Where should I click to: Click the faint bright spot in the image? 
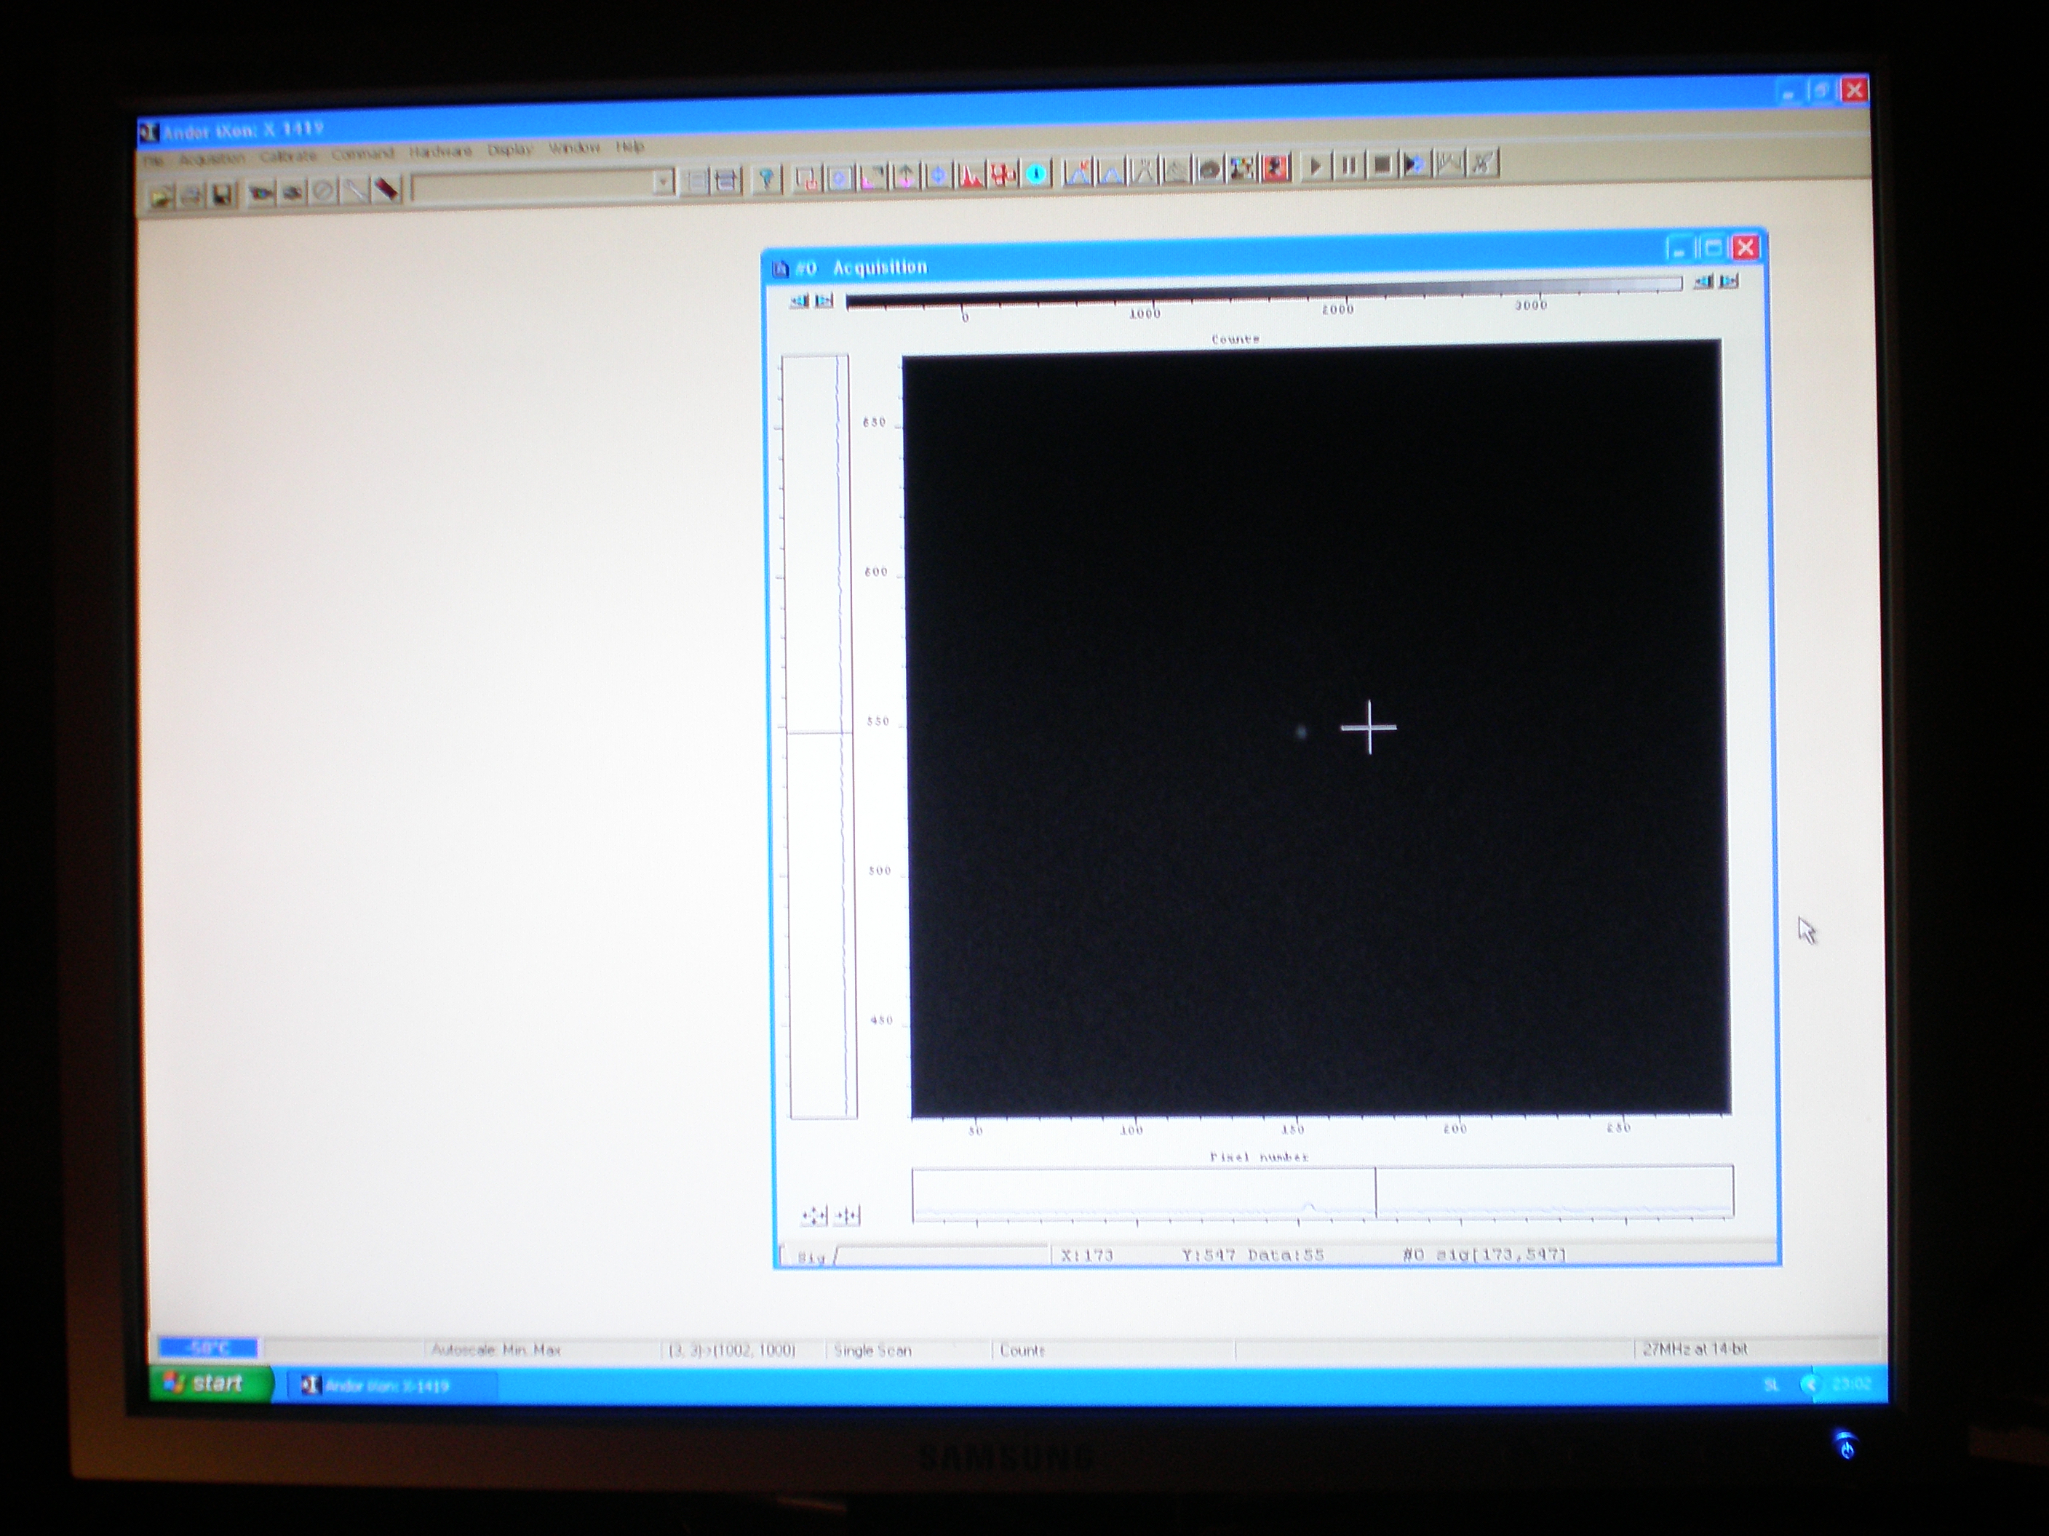[1302, 732]
